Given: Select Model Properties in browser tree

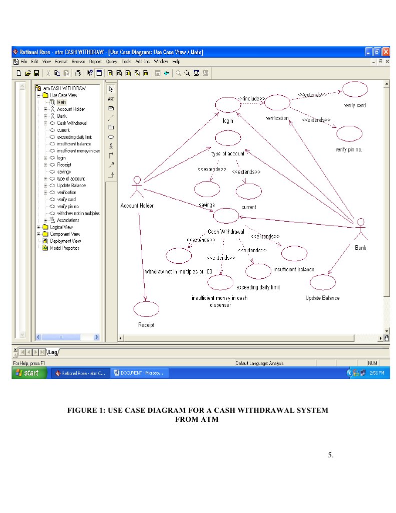Looking at the screenshot, I should [x=65, y=248].
